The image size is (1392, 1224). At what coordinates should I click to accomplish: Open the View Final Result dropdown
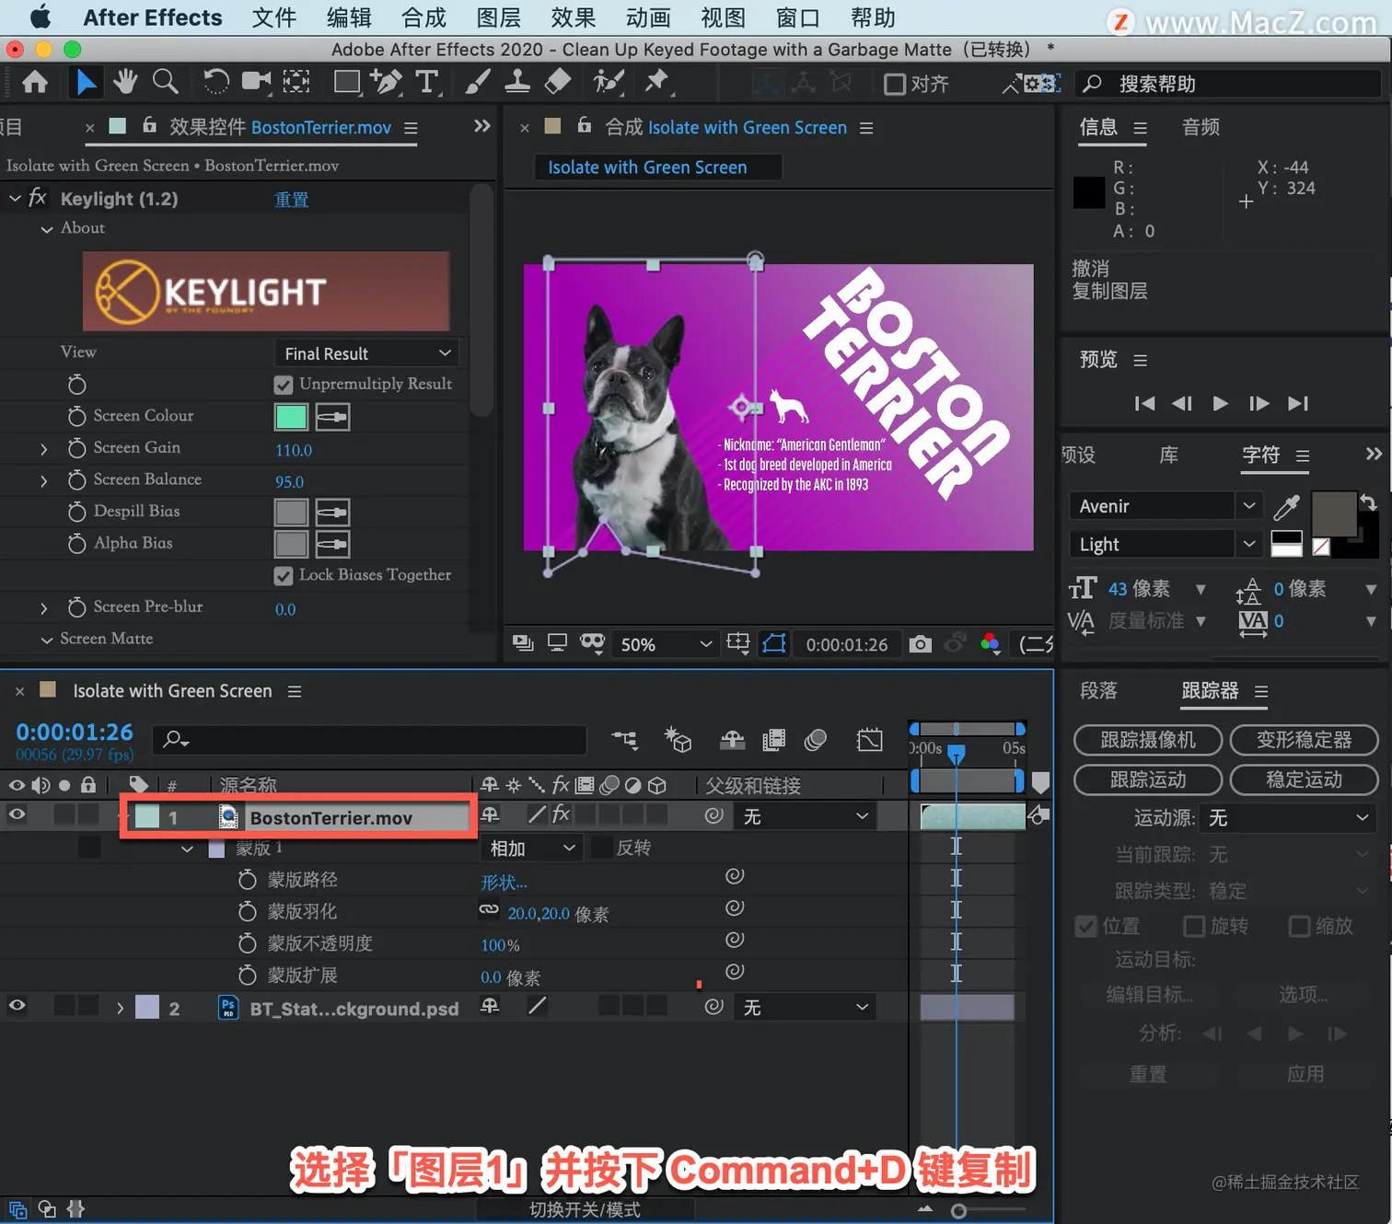click(366, 353)
